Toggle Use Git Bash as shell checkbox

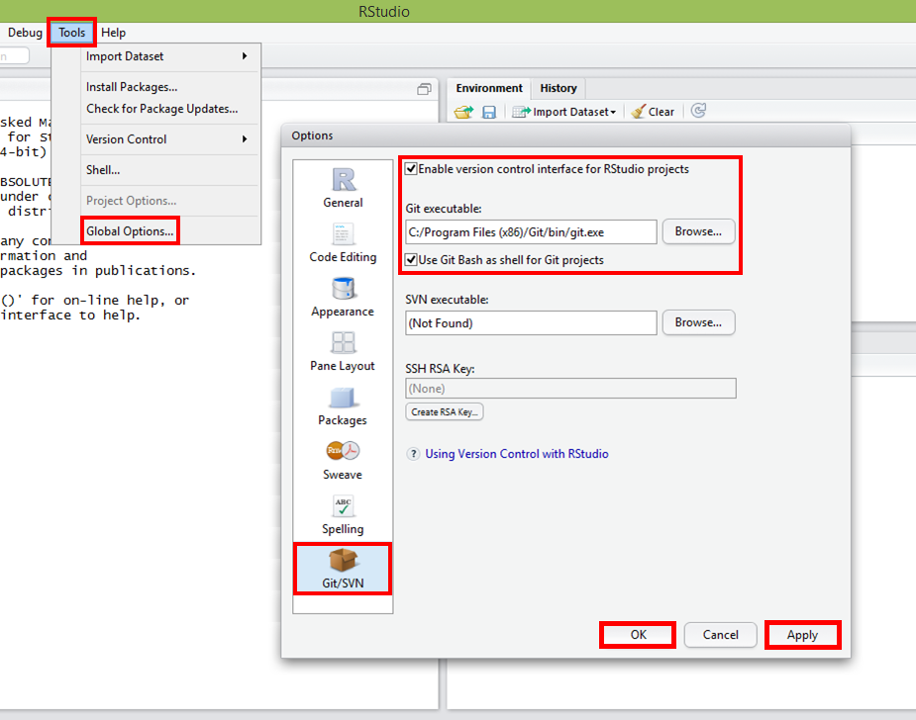click(x=411, y=260)
